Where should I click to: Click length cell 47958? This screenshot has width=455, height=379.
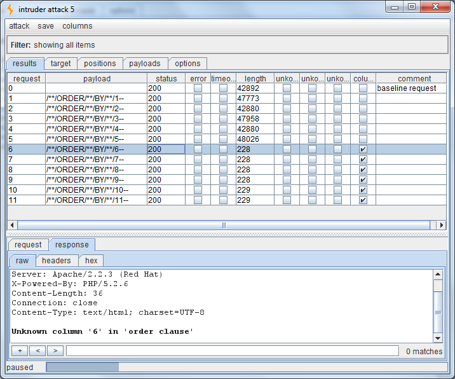tap(255, 119)
